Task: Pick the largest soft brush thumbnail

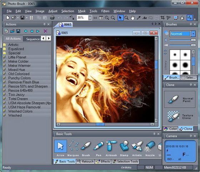Action: pyautogui.click(x=185, y=65)
